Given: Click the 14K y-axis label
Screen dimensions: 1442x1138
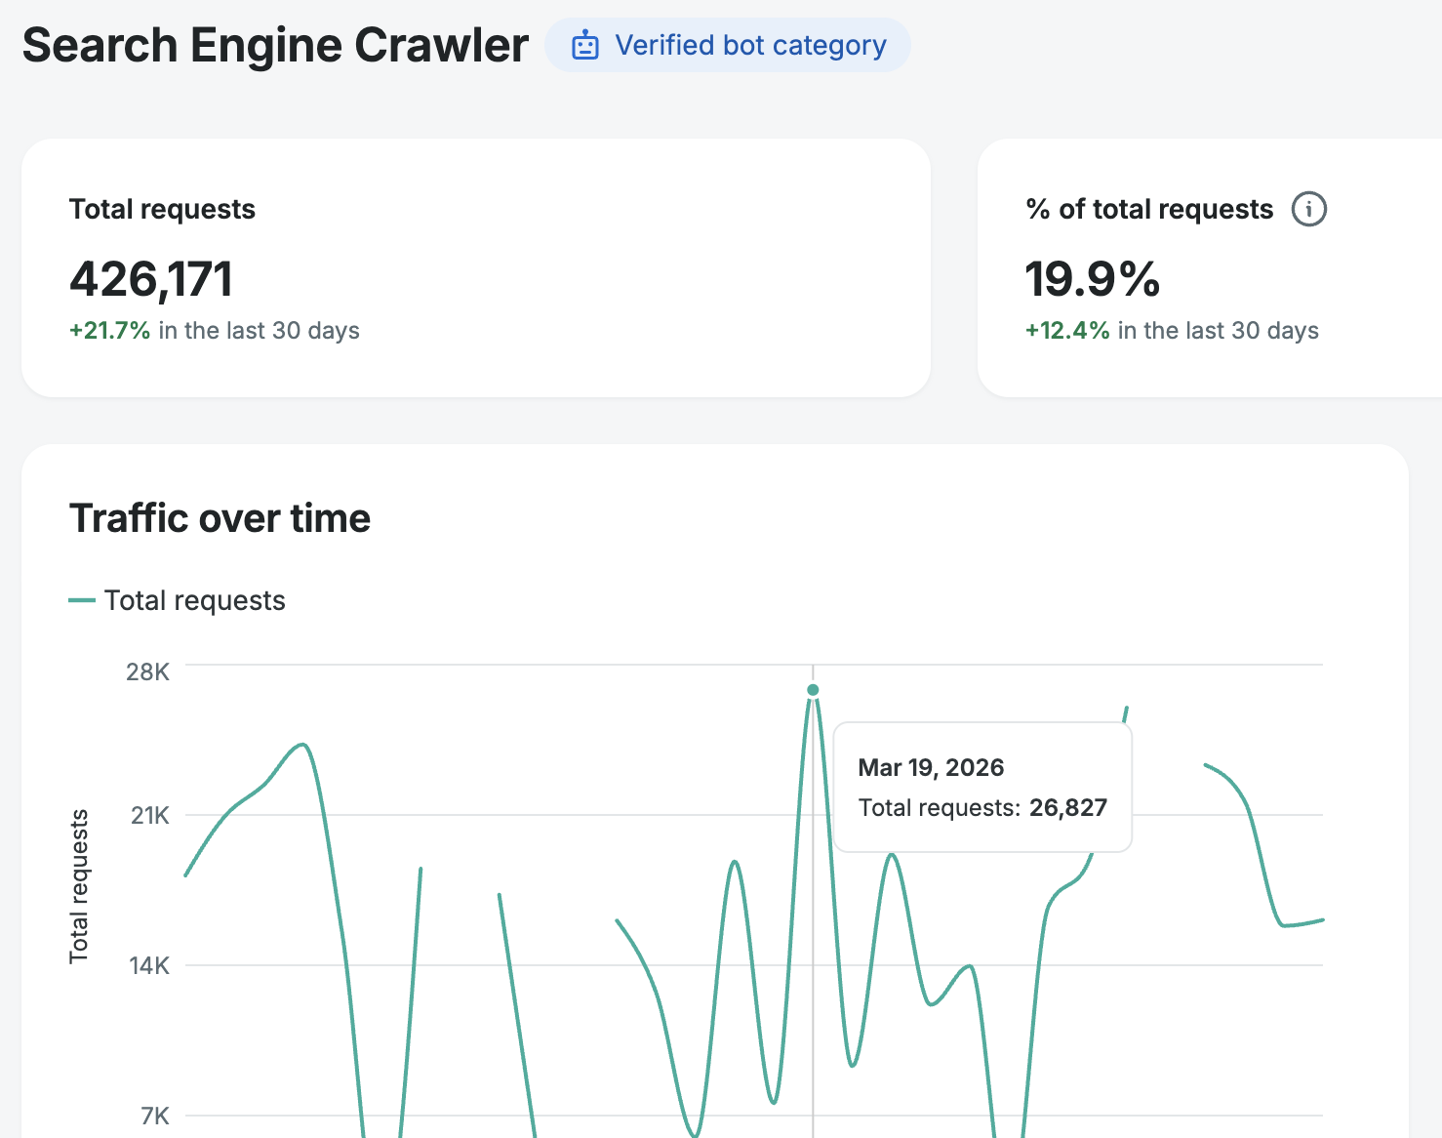Looking at the screenshot, I should [x=149, y=965].
